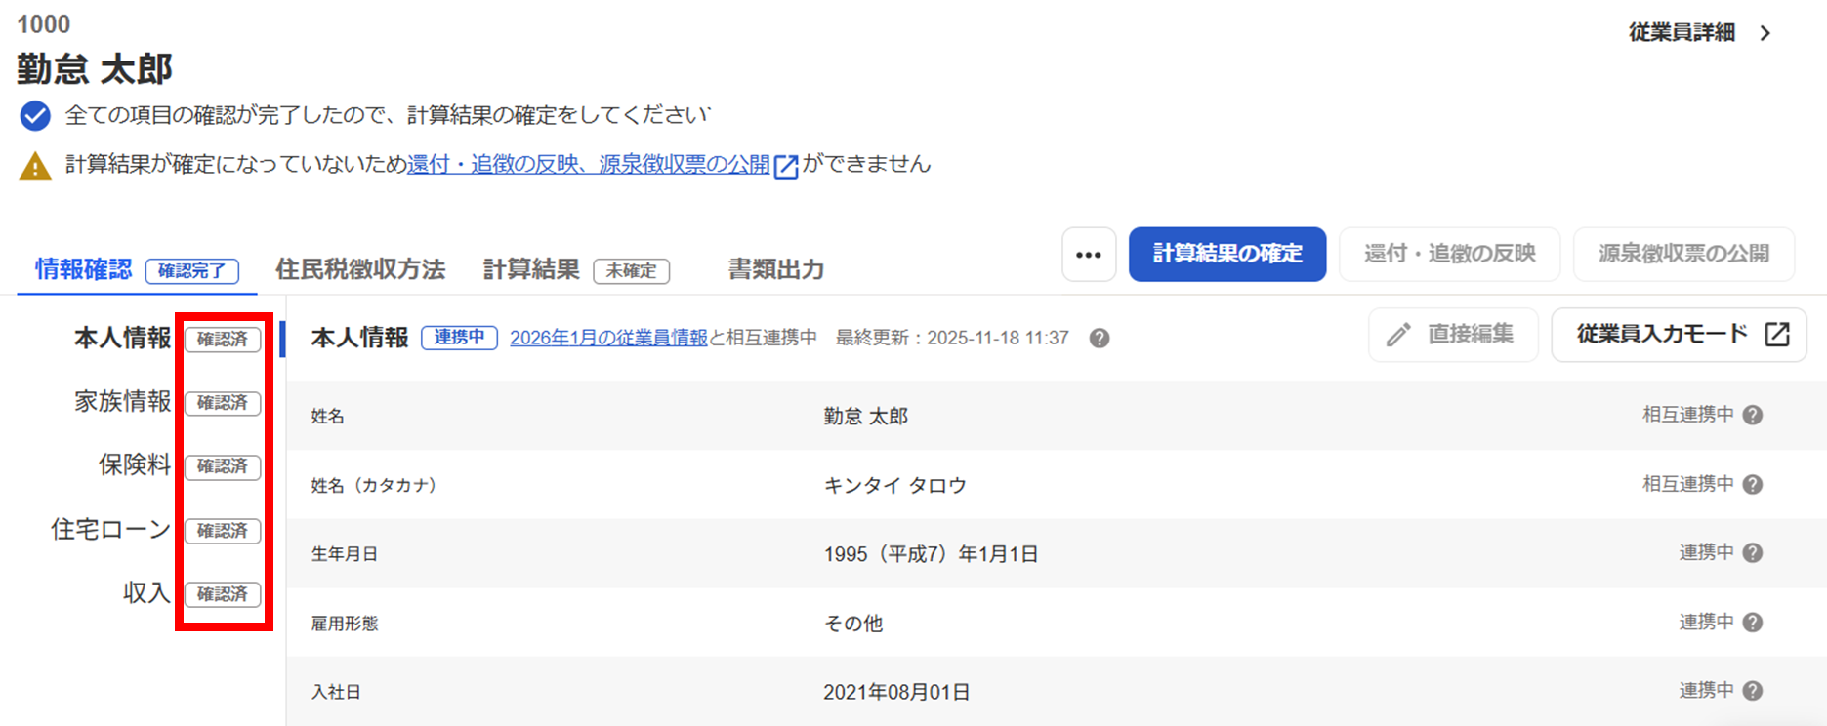Image resolution: width=1827 pixels, height=726 pixels.
Task: Select 家族情報 in the left sidebar
Action: [x=122, y=402]
